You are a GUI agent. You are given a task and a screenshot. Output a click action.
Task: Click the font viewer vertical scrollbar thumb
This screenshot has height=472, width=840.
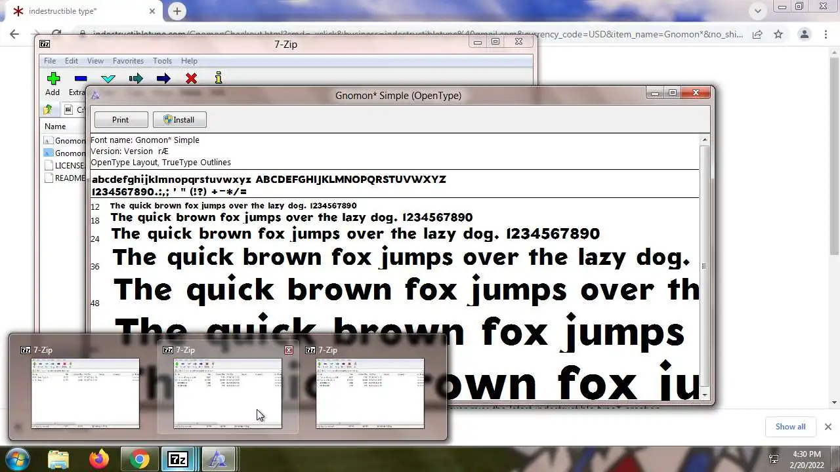pos(705,265)
